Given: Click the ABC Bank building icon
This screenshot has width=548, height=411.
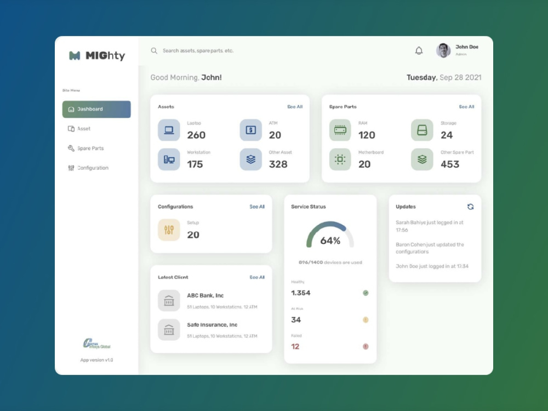Looking at the screenshot, I should click(169, 300).
